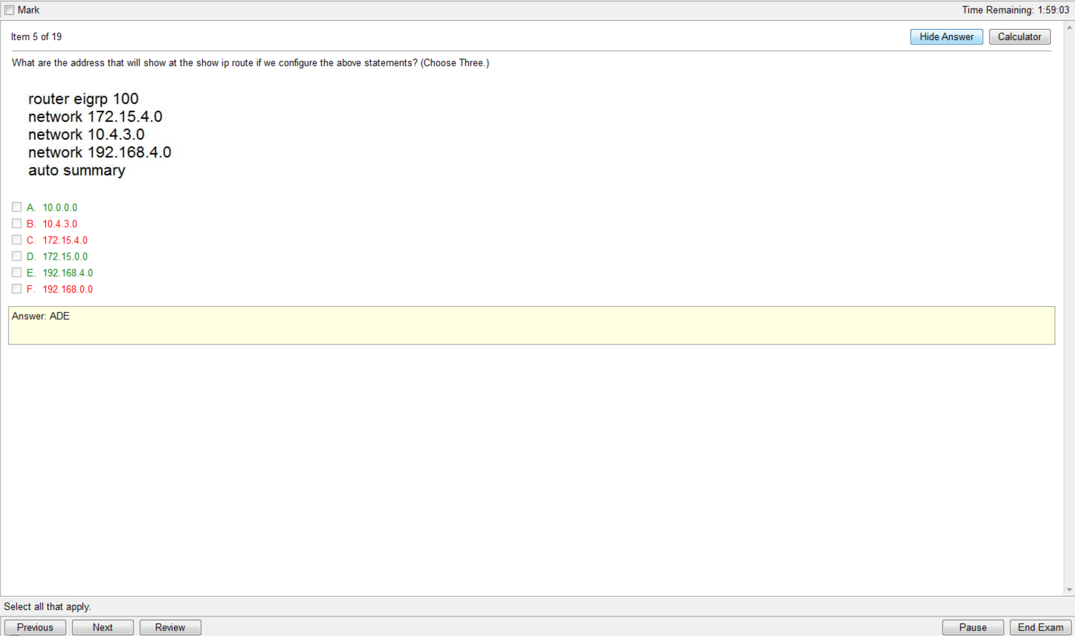
Task: Click the End Exam button
Action: [x=1040, y=627]
